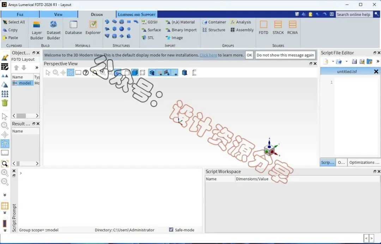Add an Assembly group

(242, 30)
